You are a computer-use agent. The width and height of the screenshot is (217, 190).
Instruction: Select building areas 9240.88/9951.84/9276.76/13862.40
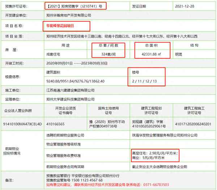tap(75, 81)
